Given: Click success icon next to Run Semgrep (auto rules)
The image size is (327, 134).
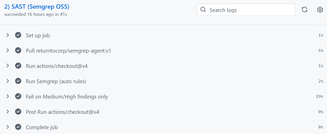Looking at the screenshot, I should (18, 81).
